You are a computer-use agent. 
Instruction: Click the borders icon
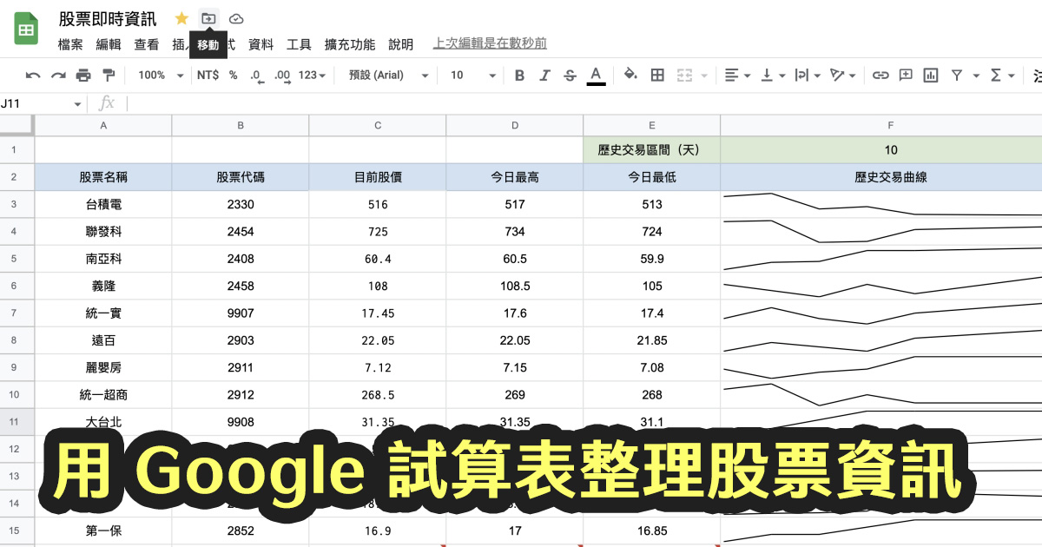point(657,76)
